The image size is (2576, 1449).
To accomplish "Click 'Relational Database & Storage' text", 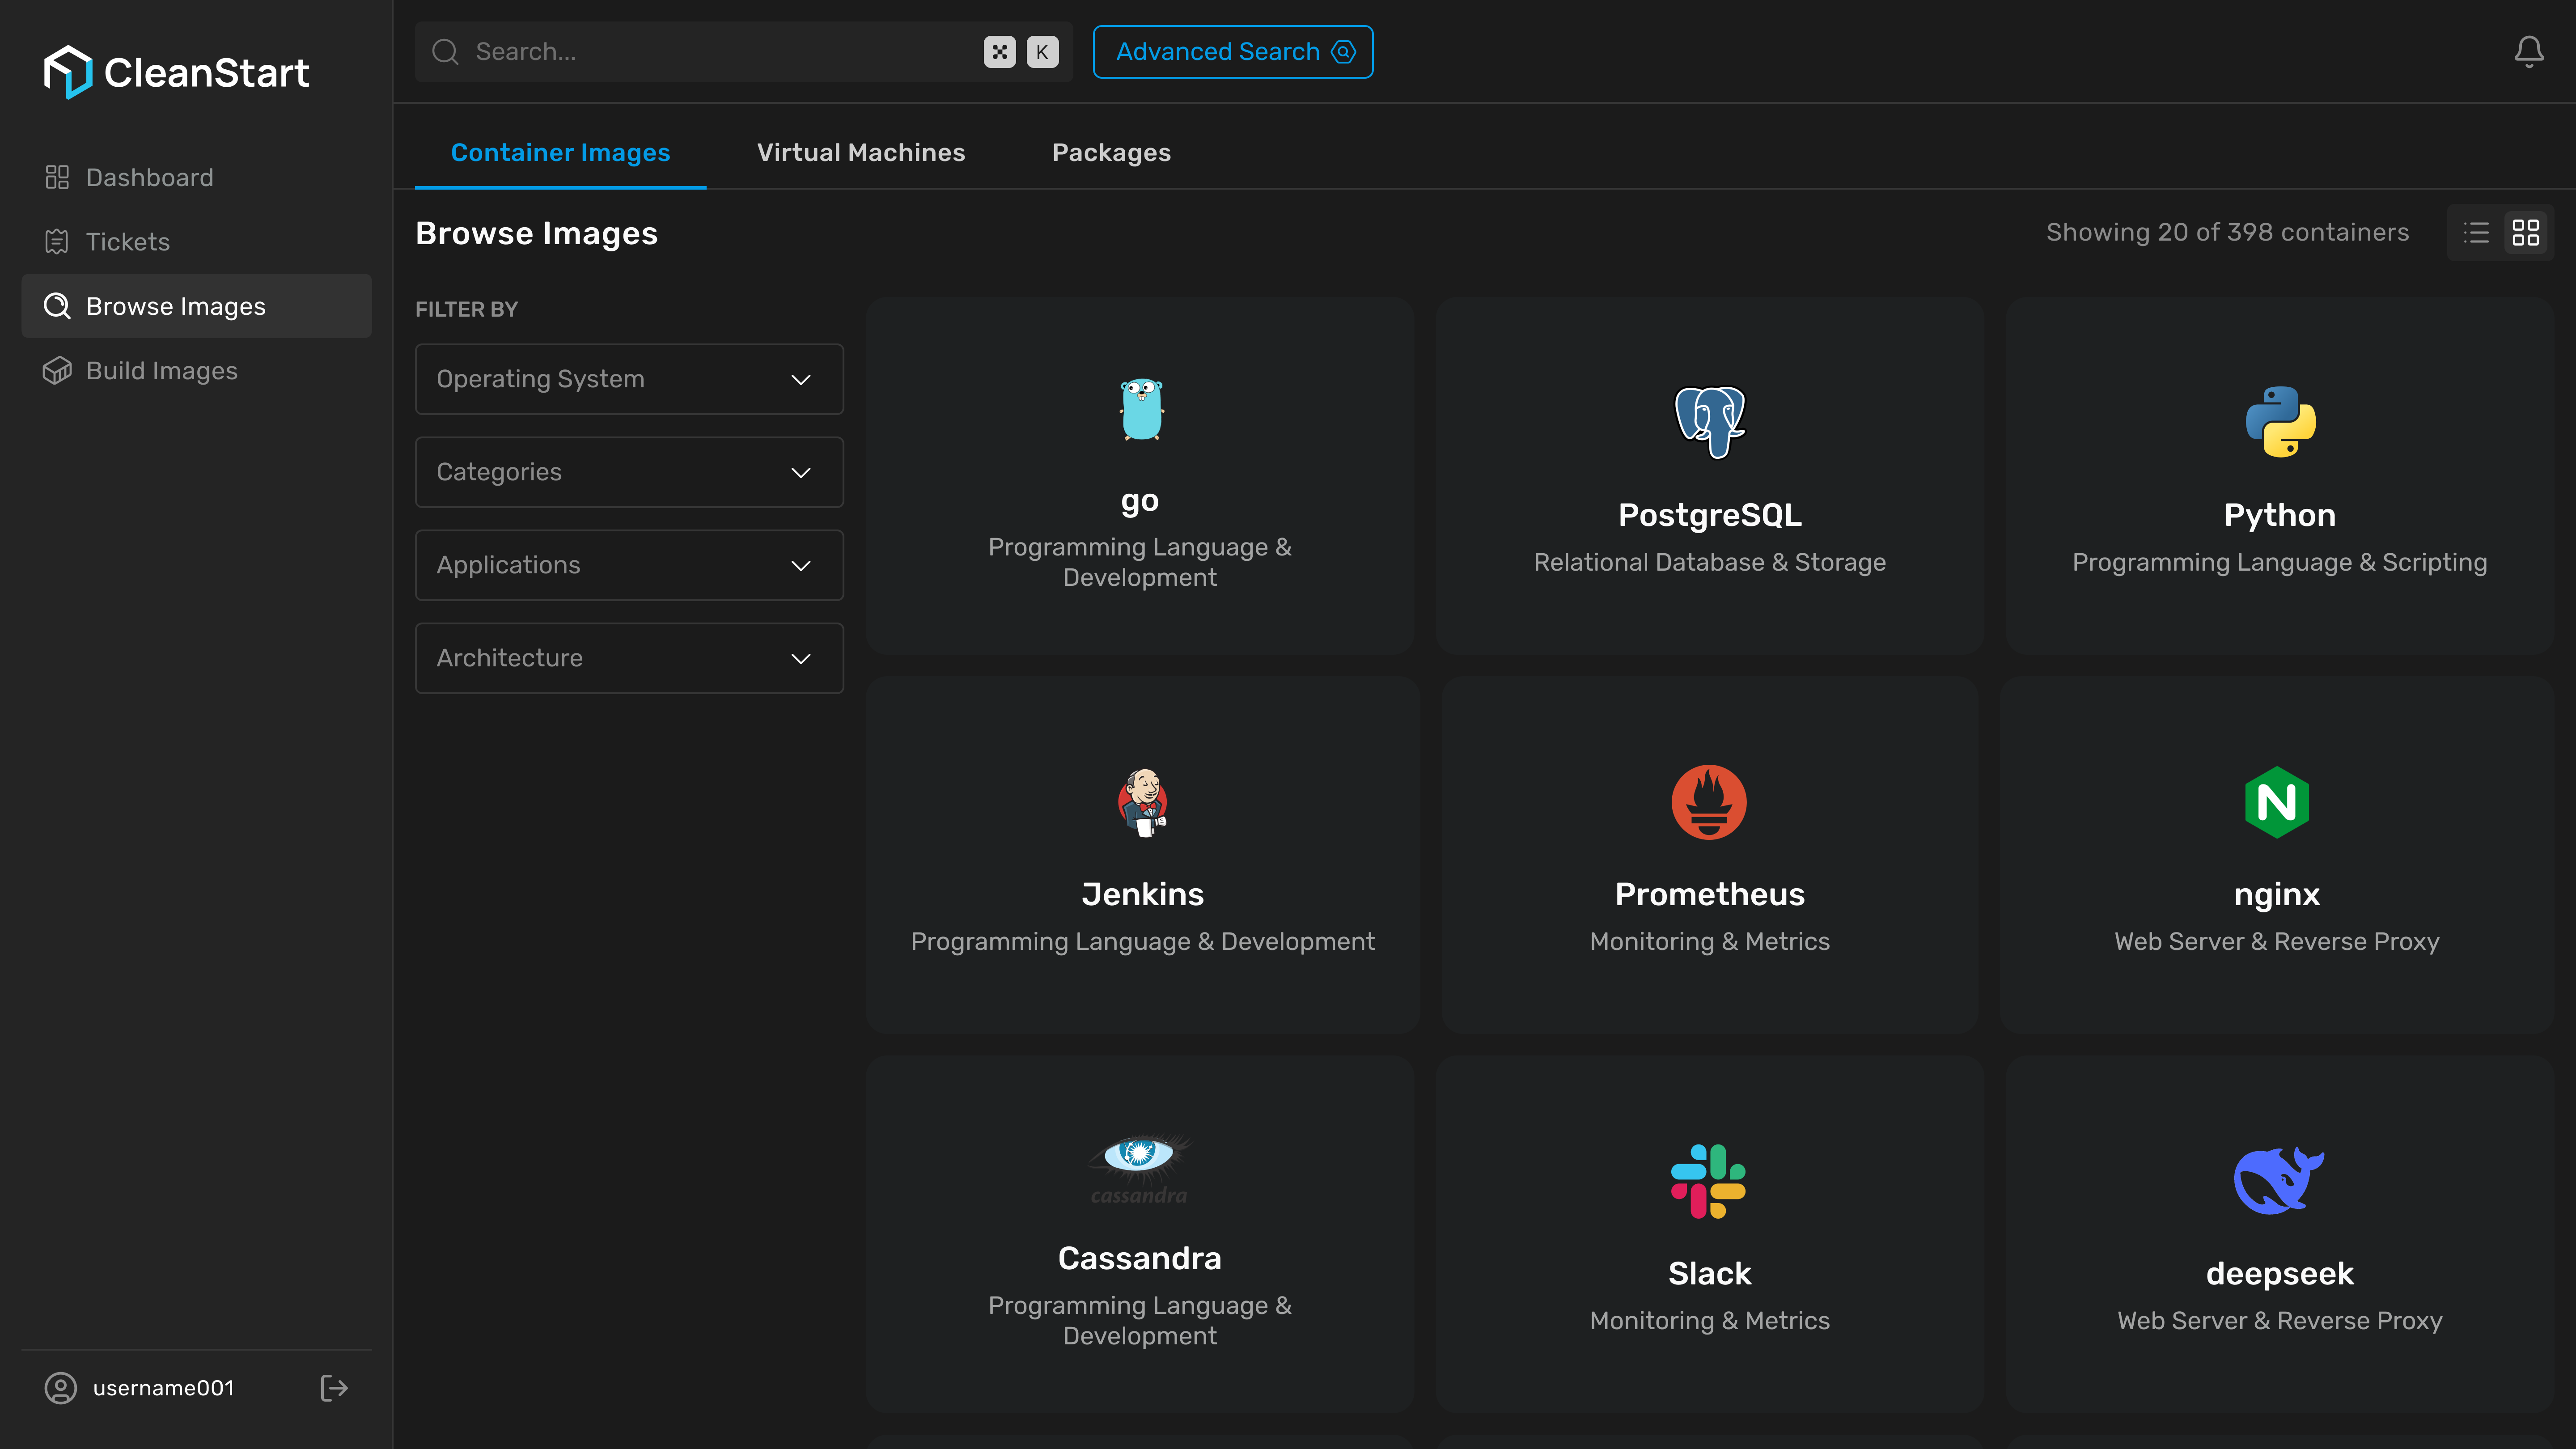I will tap(1710, 562).
